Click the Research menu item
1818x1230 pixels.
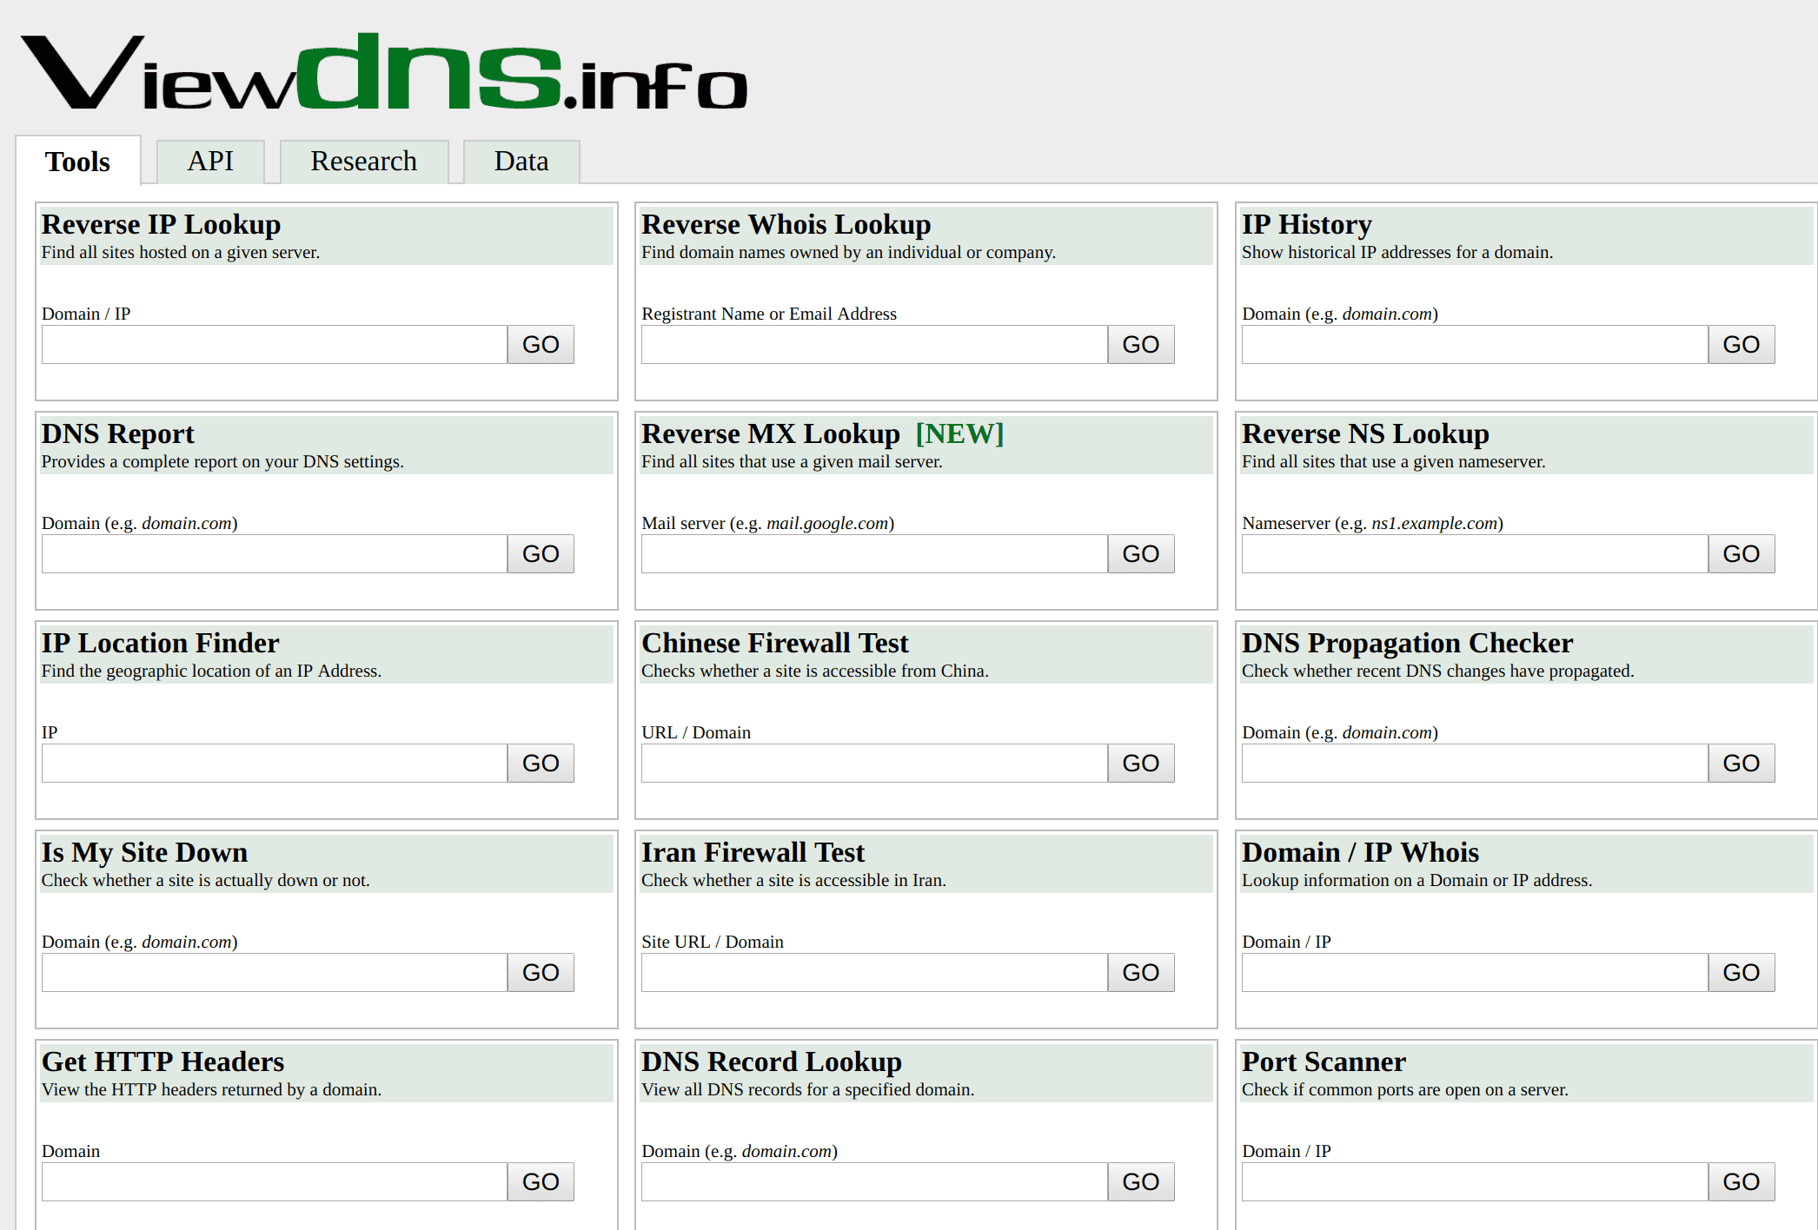pos(364,161)
